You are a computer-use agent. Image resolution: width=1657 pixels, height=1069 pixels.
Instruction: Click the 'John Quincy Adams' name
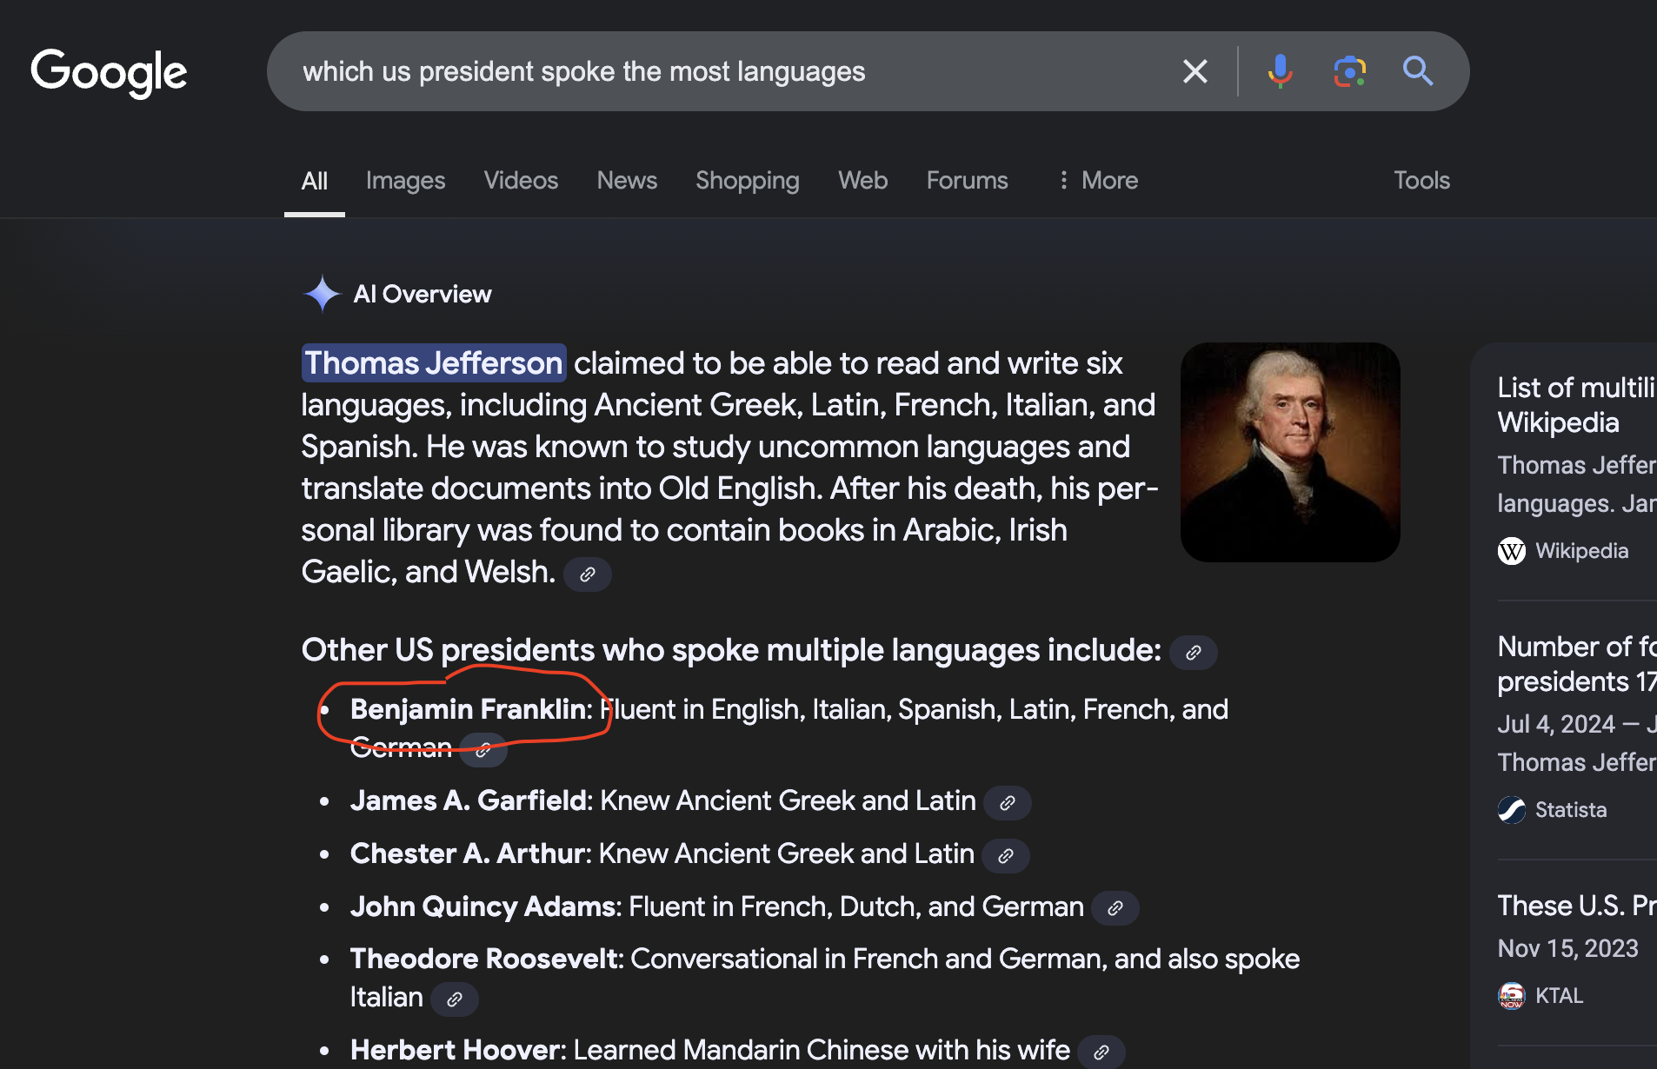[x=483, y=906]
